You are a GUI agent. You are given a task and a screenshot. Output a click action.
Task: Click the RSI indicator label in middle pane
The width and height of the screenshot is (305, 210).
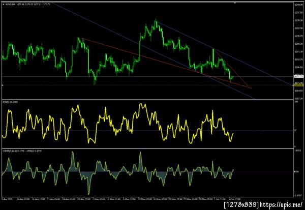10,102
